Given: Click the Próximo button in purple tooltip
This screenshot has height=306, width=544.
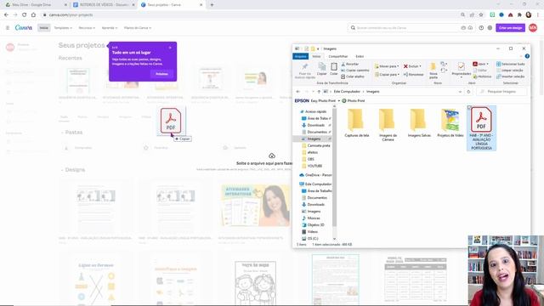Looking at the screenshot, I should point(161,74).
